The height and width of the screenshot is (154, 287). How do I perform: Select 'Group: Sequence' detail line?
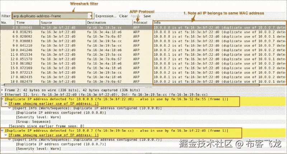33,122
